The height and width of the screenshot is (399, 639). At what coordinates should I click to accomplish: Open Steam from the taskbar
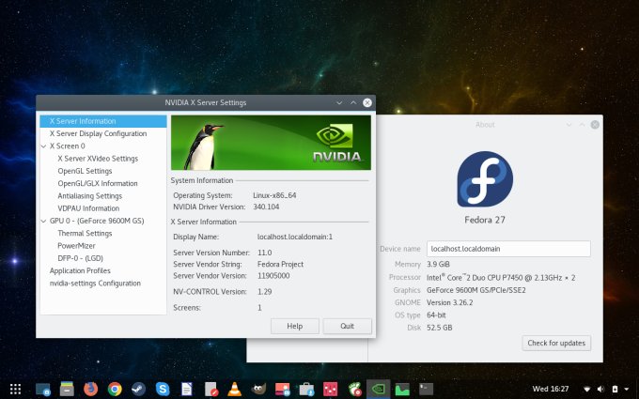tap(138, 388)
